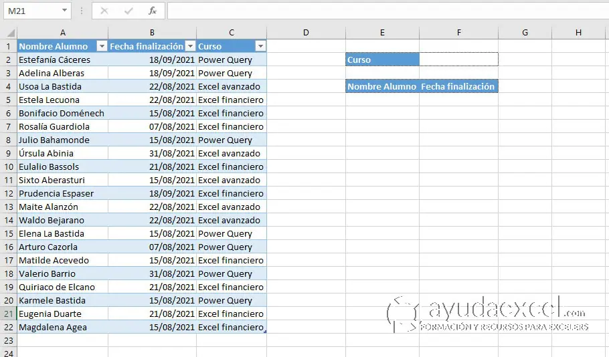Expand the Curso column filter dropdown
Image resolution: width=609 pixels, height=357 pixels.
click(x=260, y=46)
